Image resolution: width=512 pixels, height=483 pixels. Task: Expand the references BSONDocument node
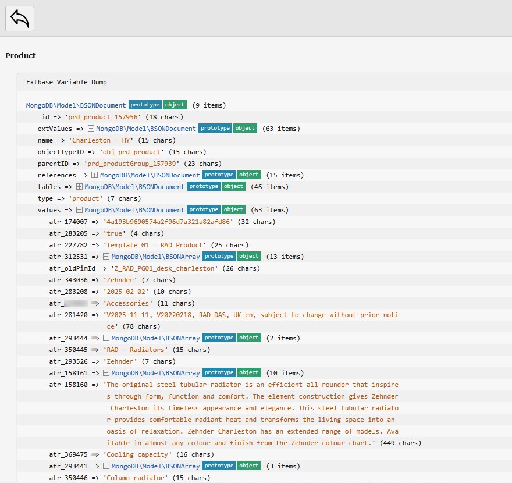click(95, 175)
